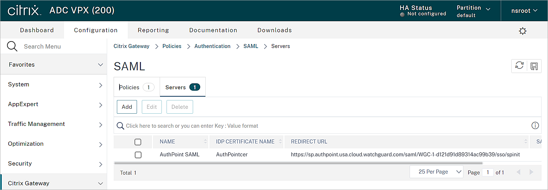Click the Delete button

pos(180,107)
